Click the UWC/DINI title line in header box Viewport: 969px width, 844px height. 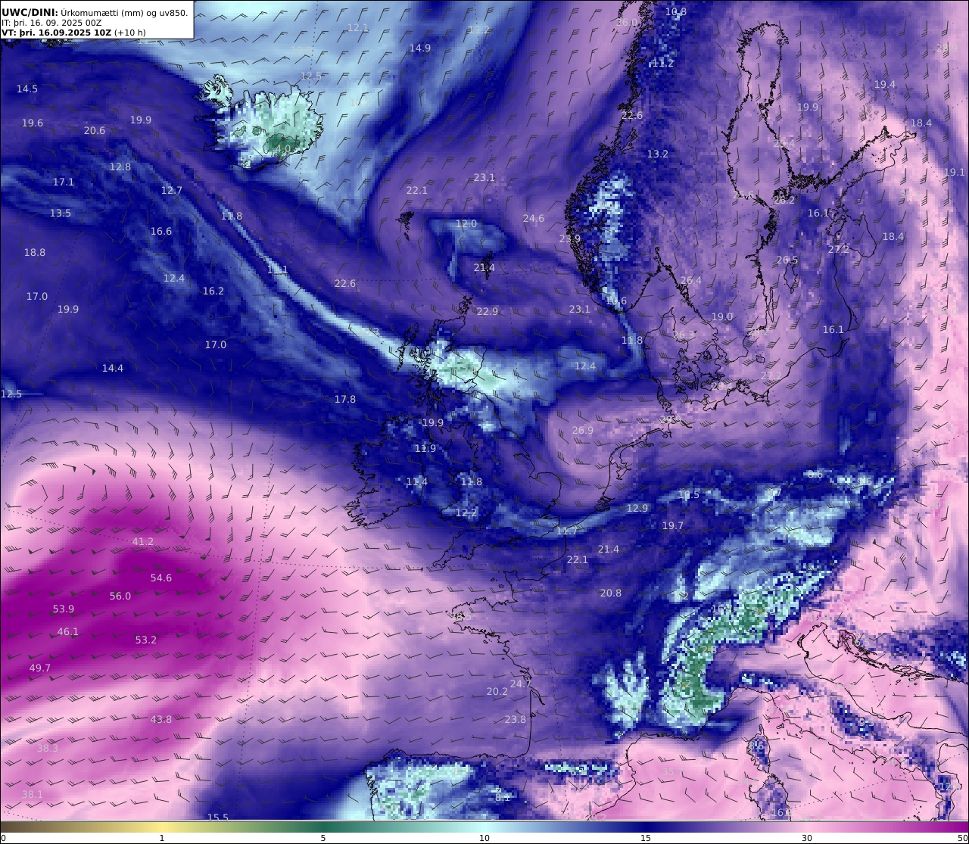pyautogui.click(x=95, y=12)
